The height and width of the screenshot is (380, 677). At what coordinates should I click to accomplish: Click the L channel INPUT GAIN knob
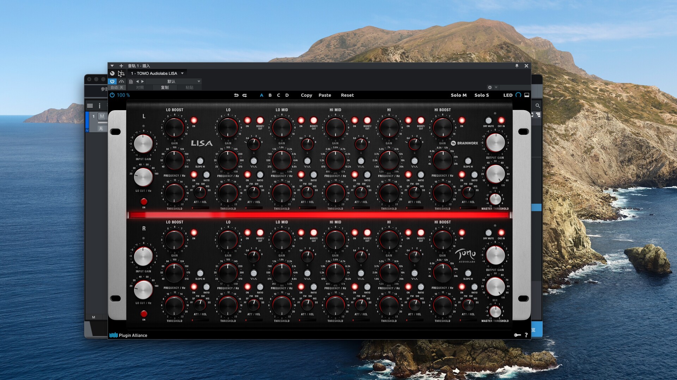[143, 144]
